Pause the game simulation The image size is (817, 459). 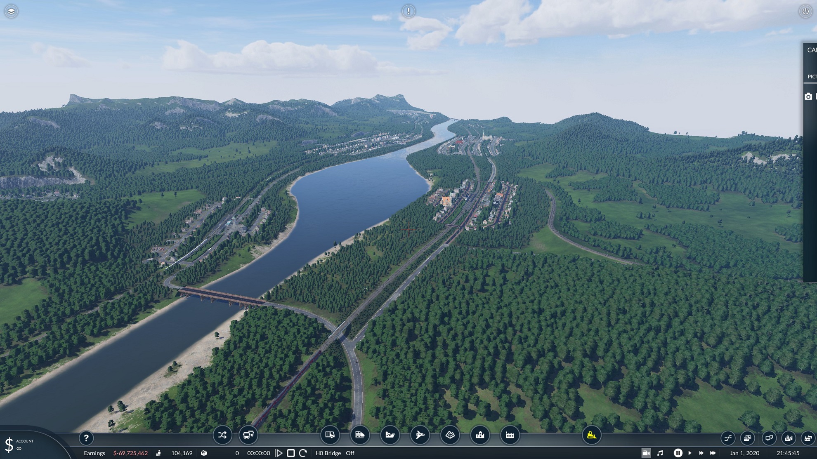pyautogui.click(x=678, y=453)
